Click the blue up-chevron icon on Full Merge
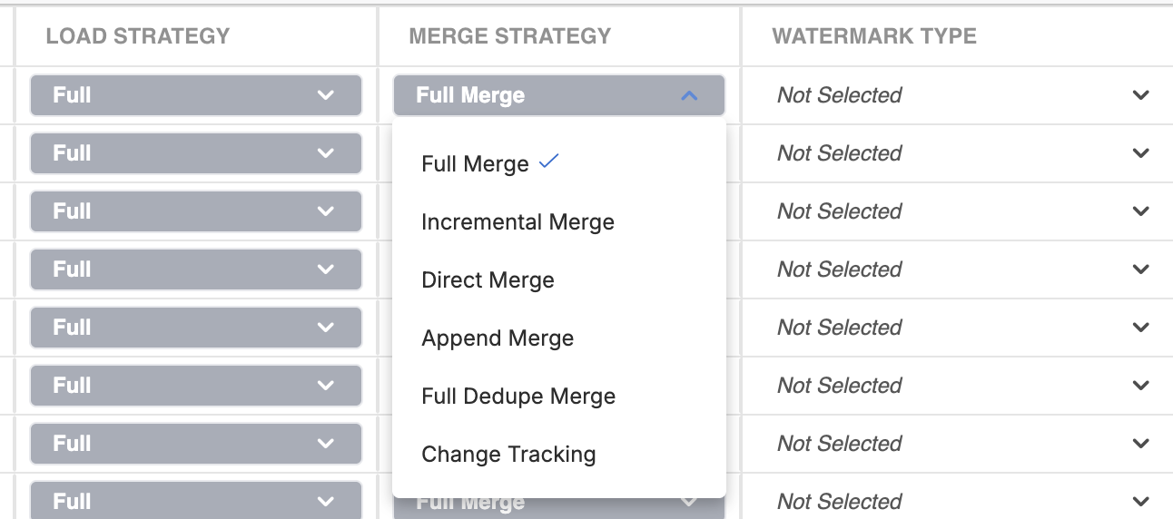The width and height of the screenshot is (1173, 519). coord(689,95)
